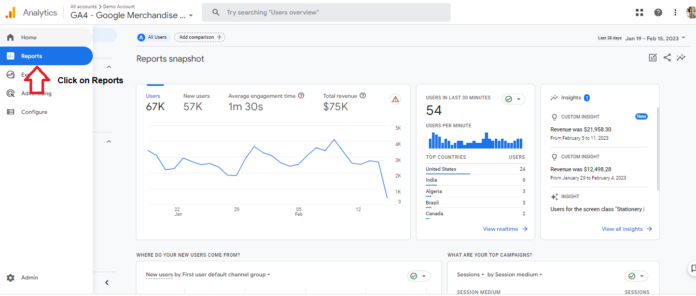The height and width of the screenshot is (296, 696).
Task: Click the search box in the header
Action: (326, 12)
